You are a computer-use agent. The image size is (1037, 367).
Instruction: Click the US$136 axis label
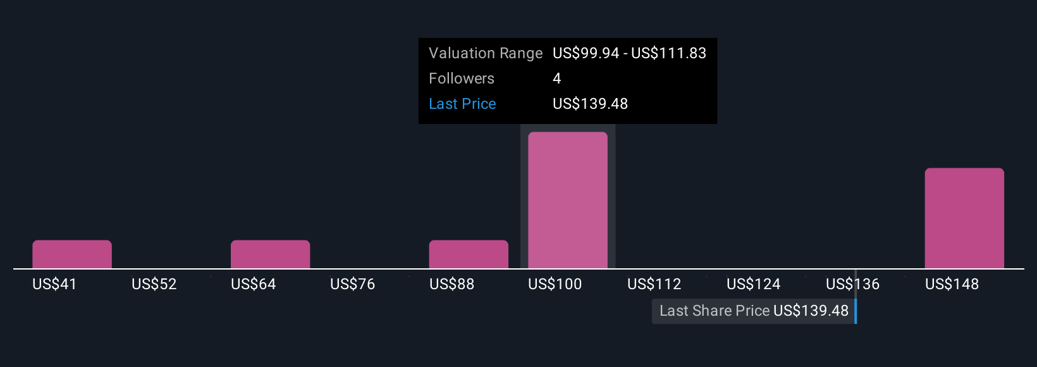click(853, 284)
